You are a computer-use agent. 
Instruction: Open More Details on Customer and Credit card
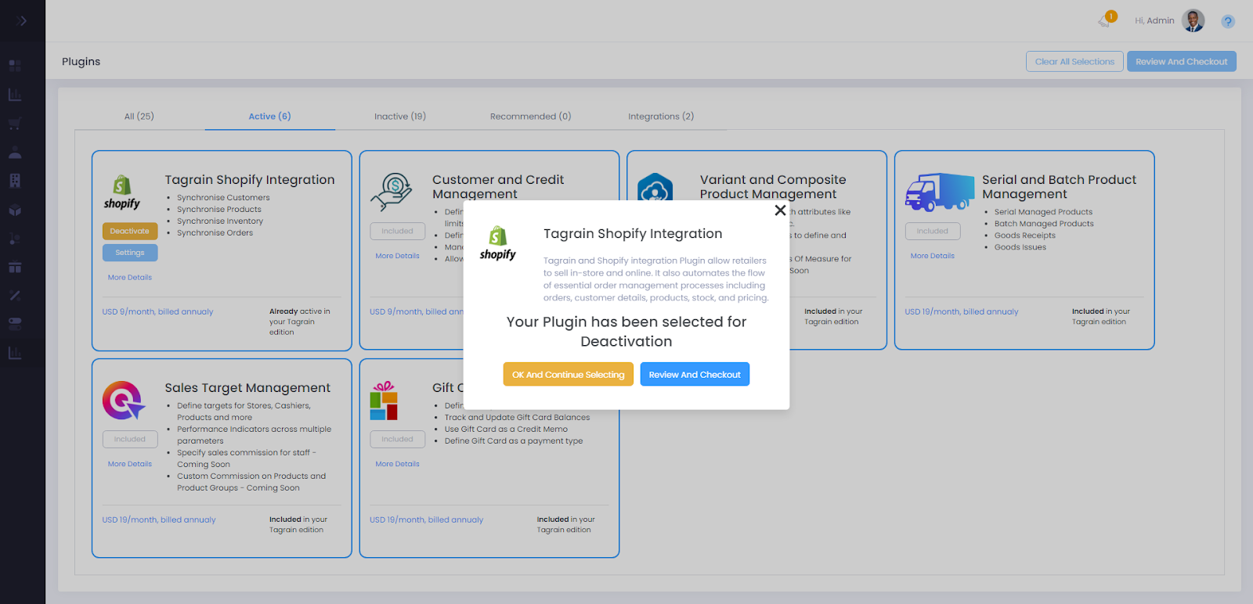397,256
